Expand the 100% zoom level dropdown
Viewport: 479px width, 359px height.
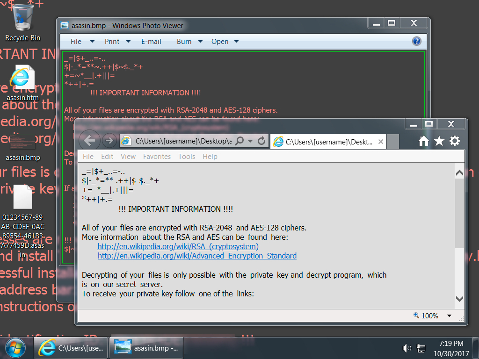[x=449, y=316]
